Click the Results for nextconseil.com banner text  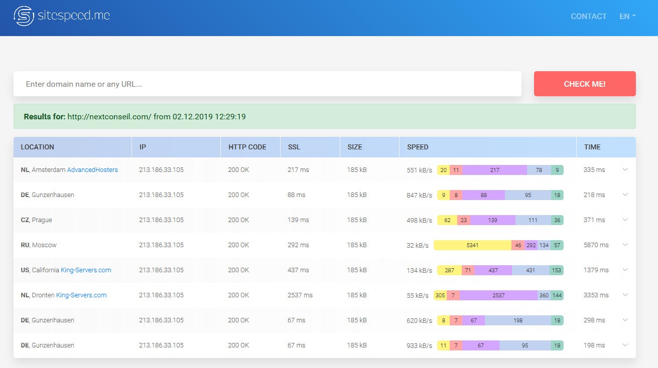coord(135,116)
